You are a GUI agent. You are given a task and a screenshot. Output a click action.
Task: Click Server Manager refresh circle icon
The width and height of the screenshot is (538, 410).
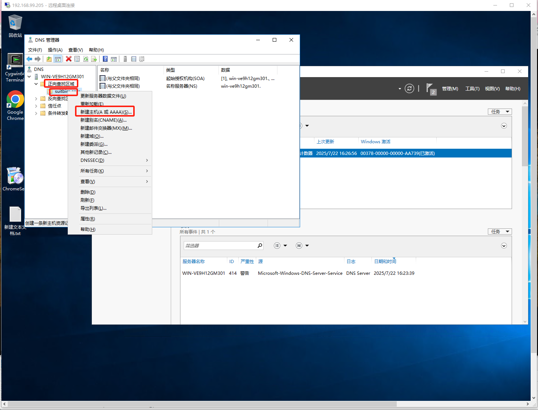point(410,88)
